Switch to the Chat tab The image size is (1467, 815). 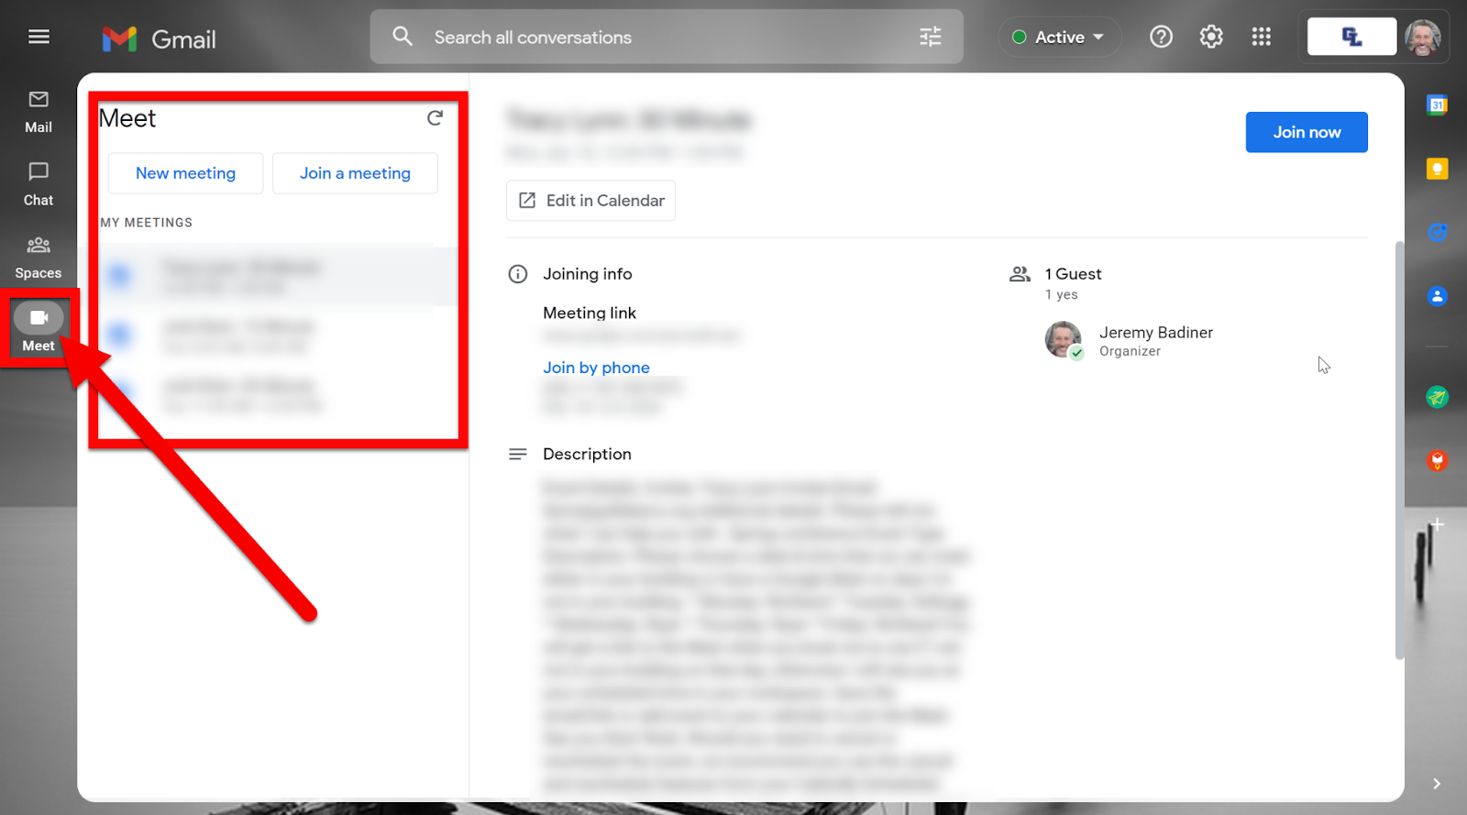[39, 184]
